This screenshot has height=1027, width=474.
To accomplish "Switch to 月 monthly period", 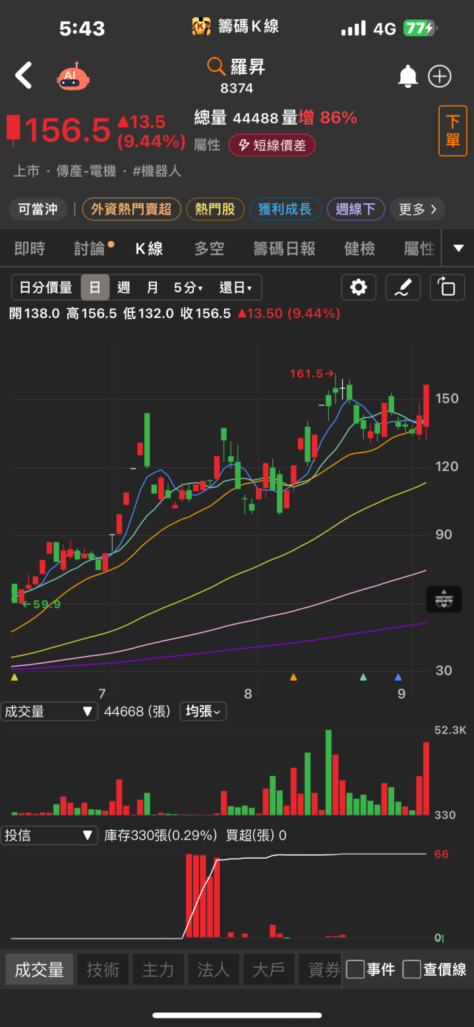I will coord(152,288).
